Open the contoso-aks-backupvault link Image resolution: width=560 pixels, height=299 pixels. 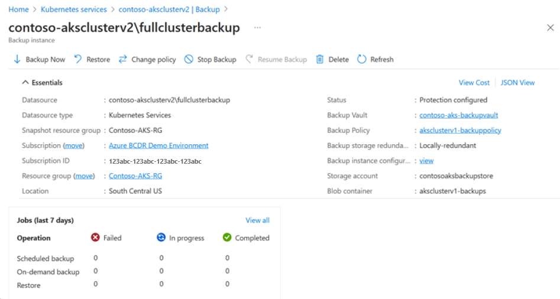(x=458, y=115)
